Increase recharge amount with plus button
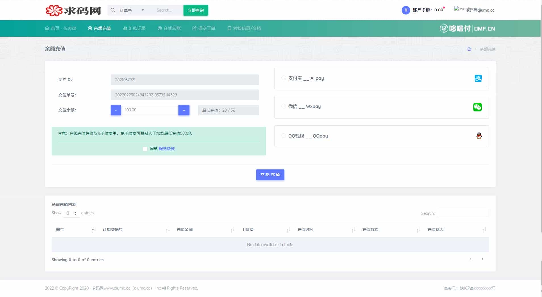 click(x=184, y=110)
